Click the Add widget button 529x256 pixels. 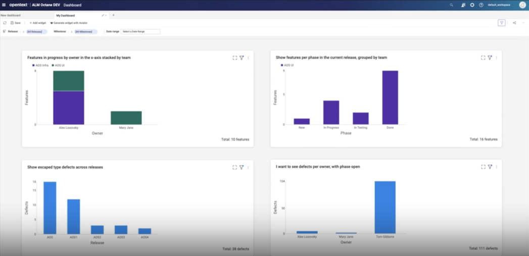37,23
